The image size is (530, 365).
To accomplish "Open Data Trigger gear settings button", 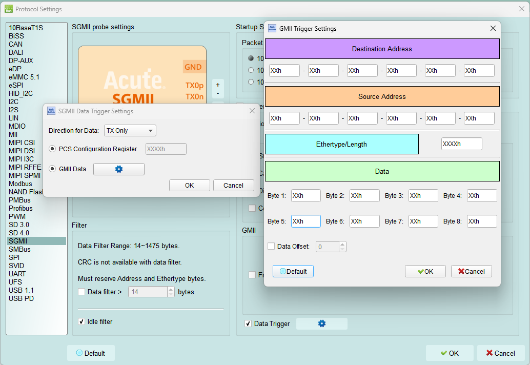I will (x=321, y=323).
